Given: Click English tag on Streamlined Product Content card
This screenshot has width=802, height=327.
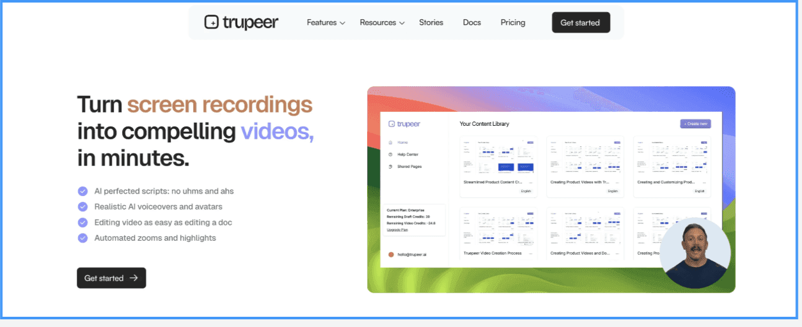Looking at the screenshot, I should [526, 191].
